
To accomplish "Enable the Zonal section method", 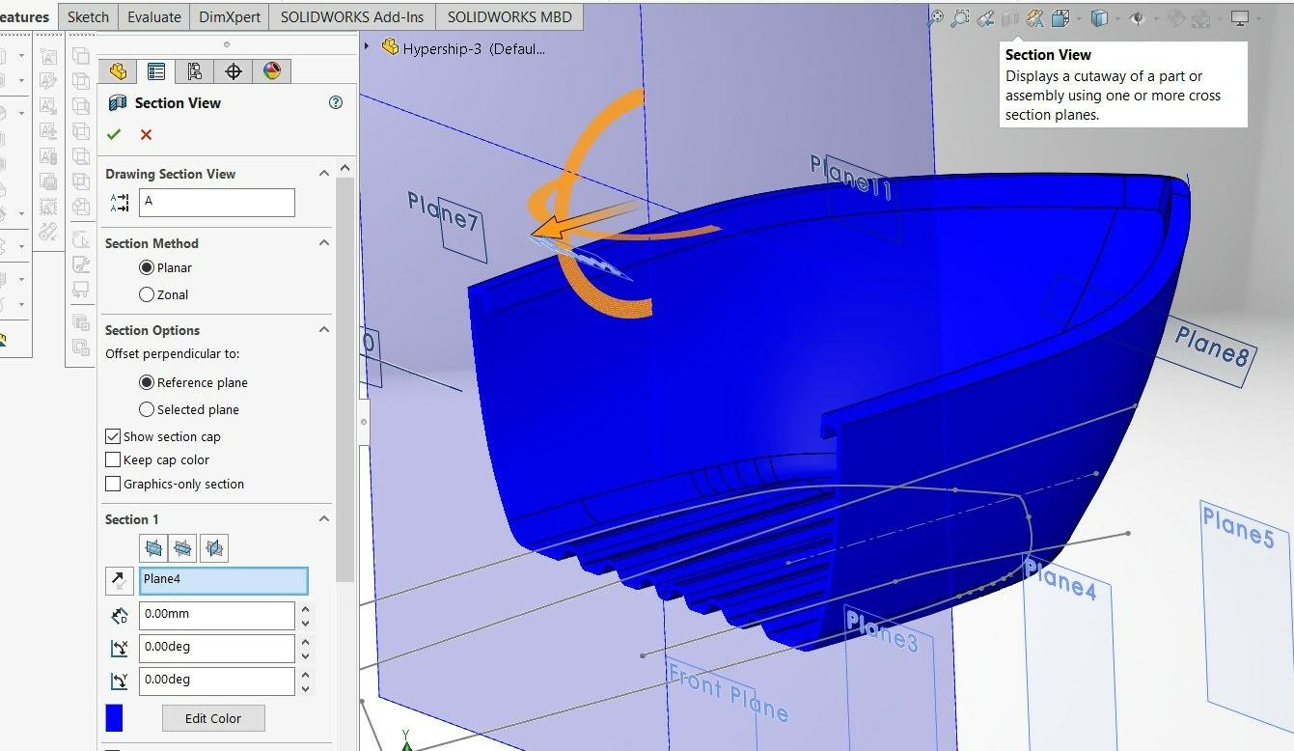I will 146,294.
